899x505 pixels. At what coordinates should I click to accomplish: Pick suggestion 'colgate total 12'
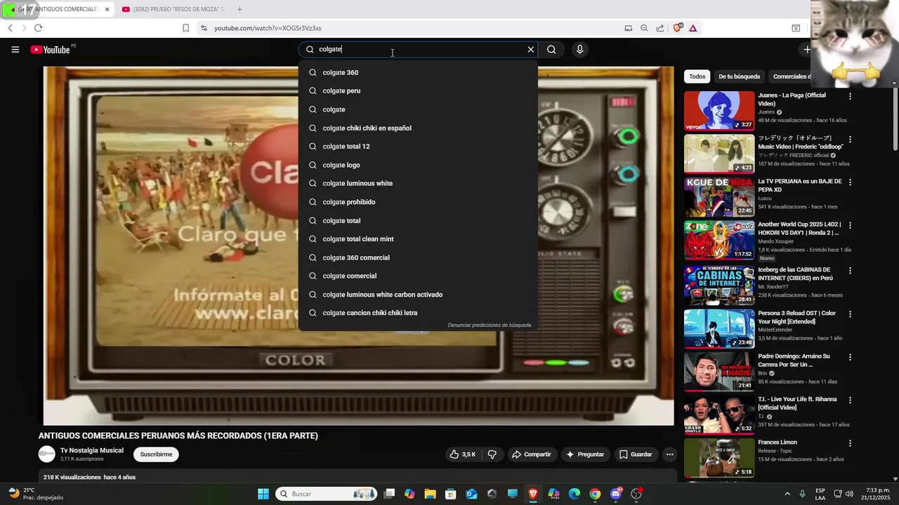(x=418, y=147)
